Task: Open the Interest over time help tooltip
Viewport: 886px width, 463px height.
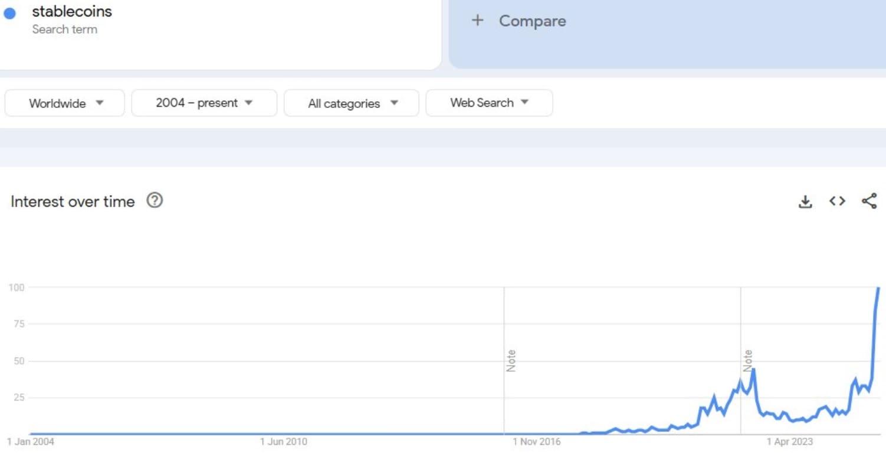Action: coord(155,201)
